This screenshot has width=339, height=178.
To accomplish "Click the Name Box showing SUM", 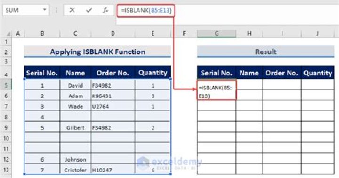I will click(x=26, y=10).
